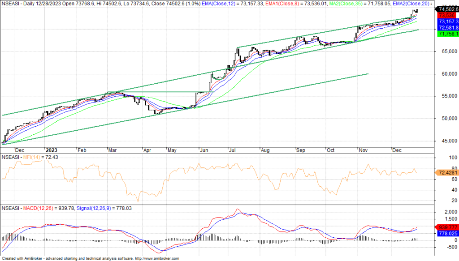Click the blue 778.025 Signal value tag
The image size is (459, 261).
447,233
